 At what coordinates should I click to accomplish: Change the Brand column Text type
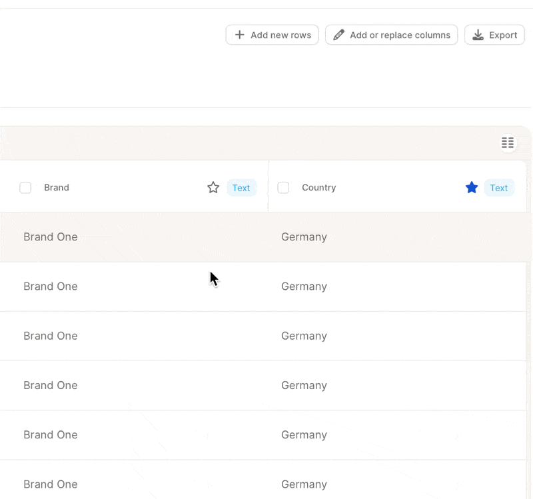coord(241,188)
